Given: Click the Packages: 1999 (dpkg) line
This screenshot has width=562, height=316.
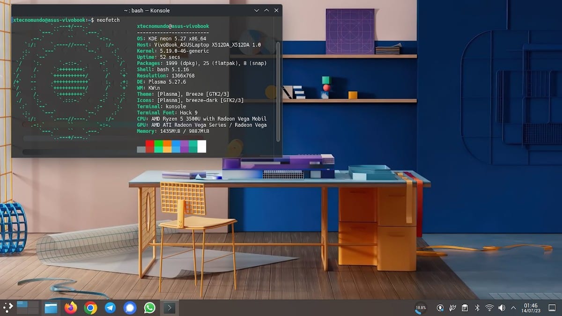Looking at the screenshot, I should click(201, 63).
